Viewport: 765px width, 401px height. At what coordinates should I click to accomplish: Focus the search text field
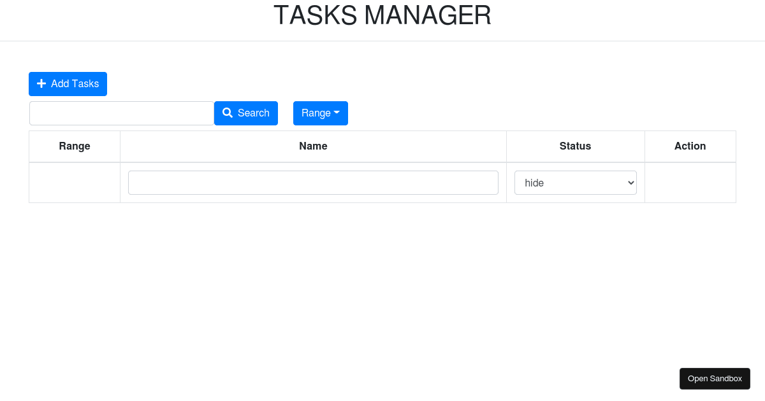[122, 113]
